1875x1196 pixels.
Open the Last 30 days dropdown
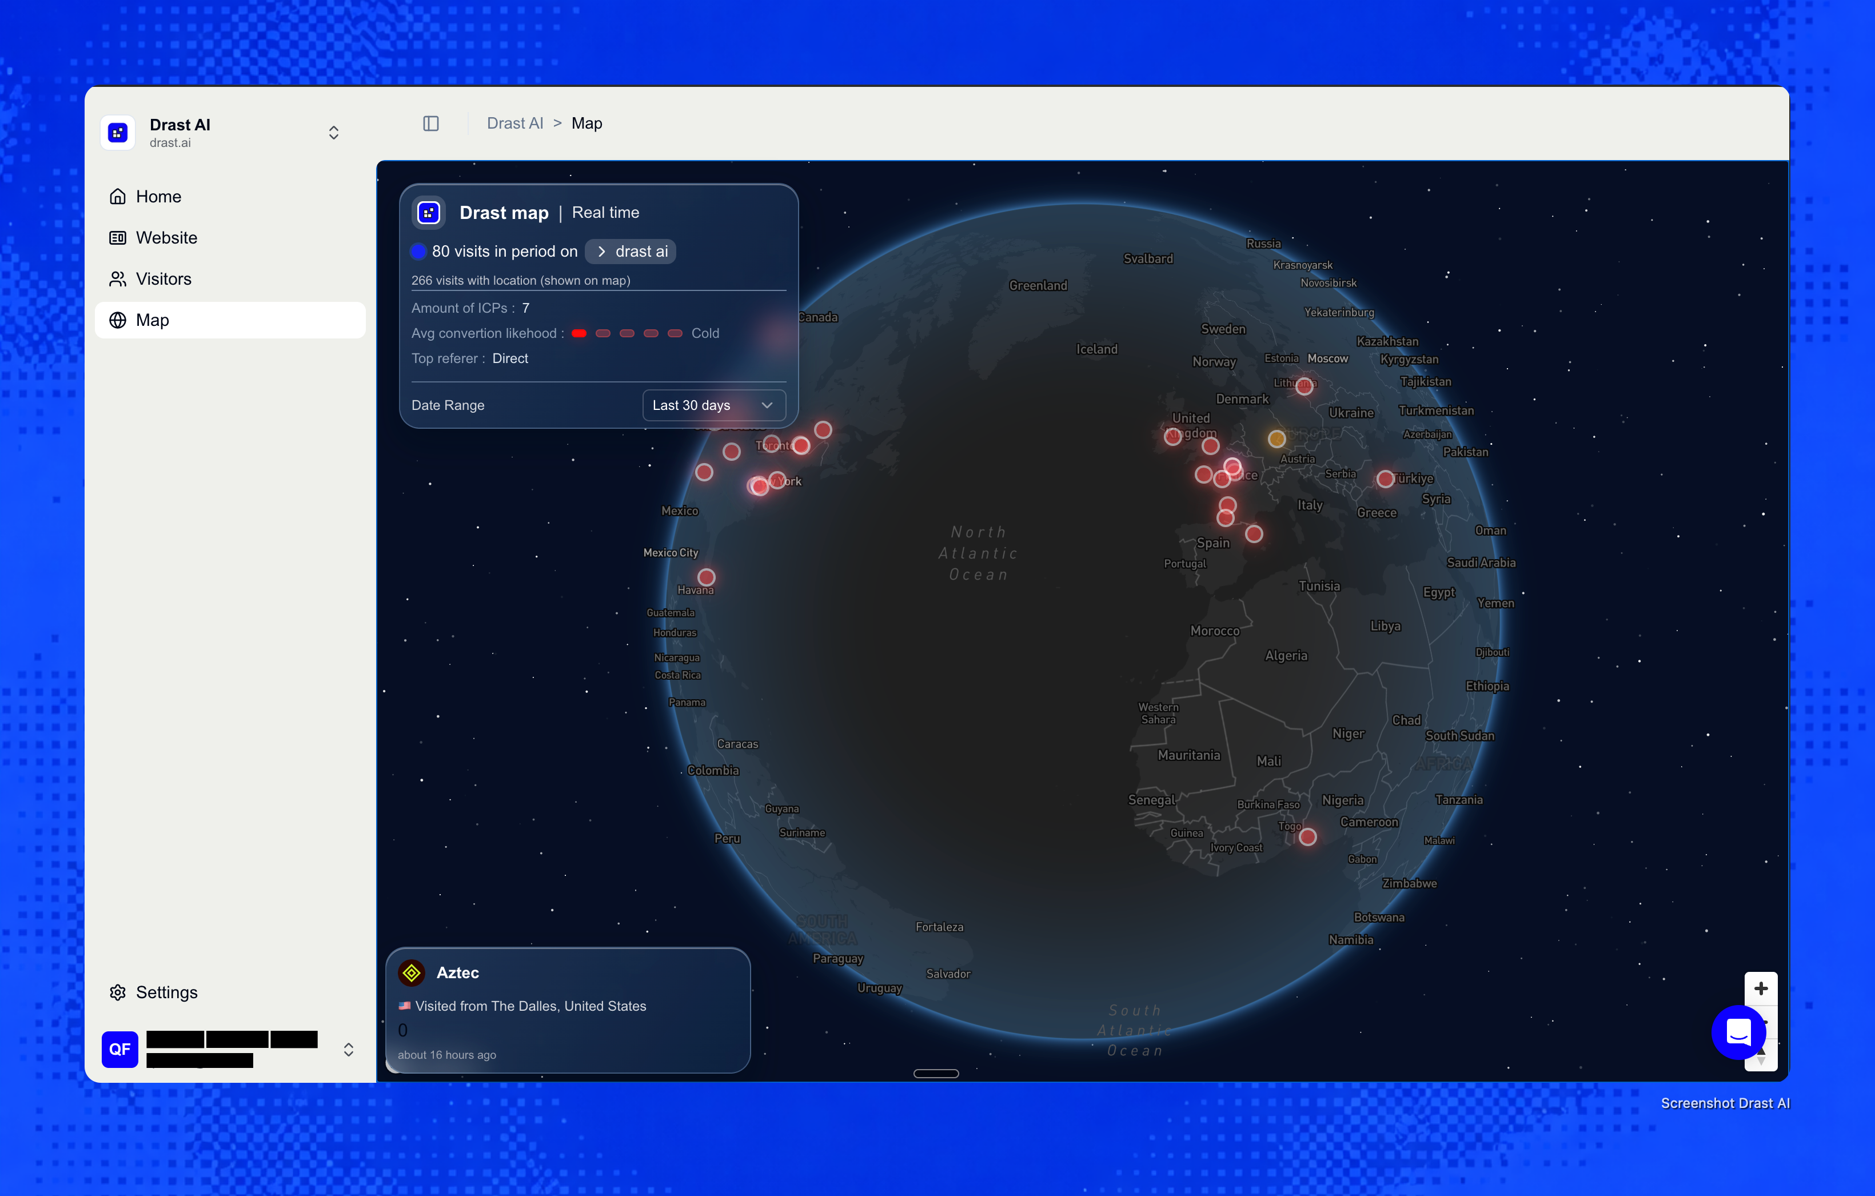pyautogui.click(x=713, y=405)
